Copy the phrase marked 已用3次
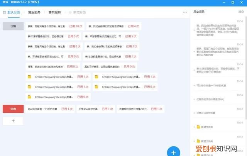247x156 pixels. pyautogui.click(x=112, y=46)
